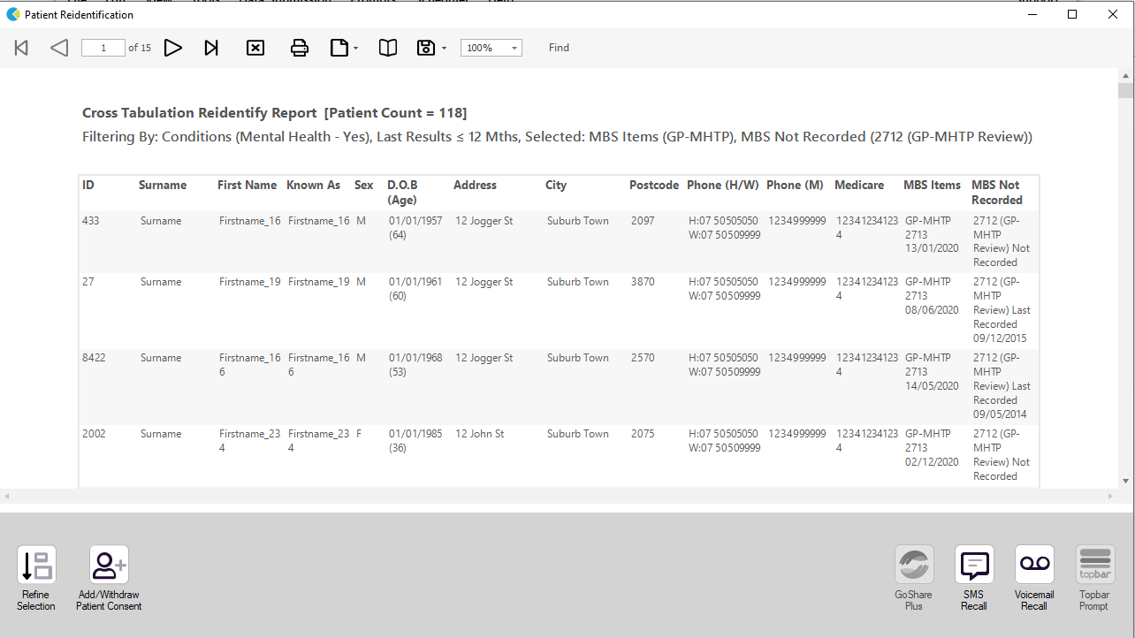Viewport: 1135px width, 638px height.
Task: Click the Patient Reidentification app icon
Action: coord(12,14)
